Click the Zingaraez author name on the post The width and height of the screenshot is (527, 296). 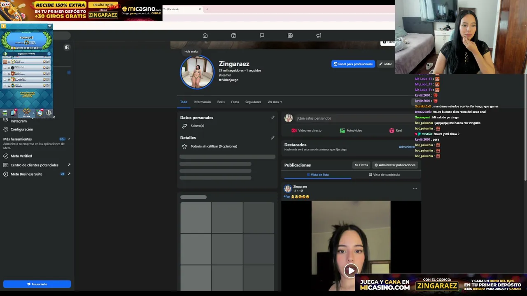pyautogui.click(x=300, y=187)
